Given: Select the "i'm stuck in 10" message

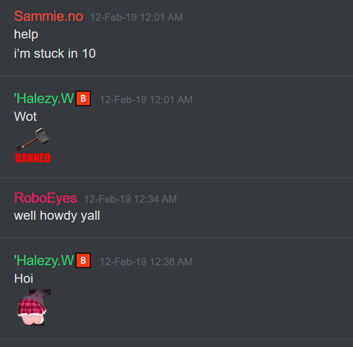Looking at the screenshot, I should [x=55, y=53].
